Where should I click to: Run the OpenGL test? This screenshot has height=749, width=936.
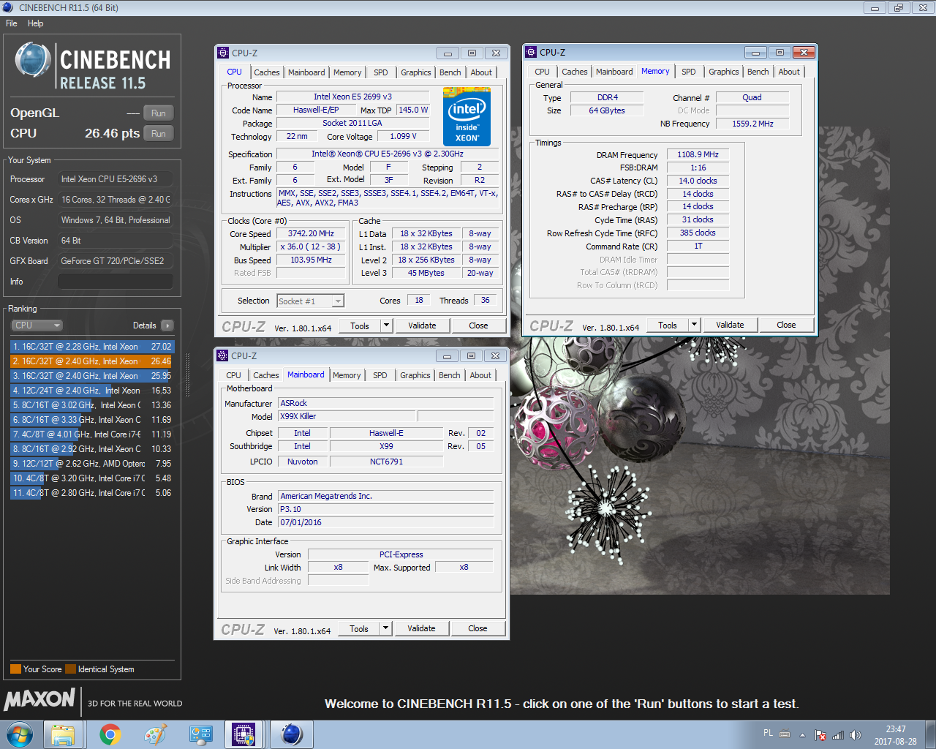pos(159,113)
